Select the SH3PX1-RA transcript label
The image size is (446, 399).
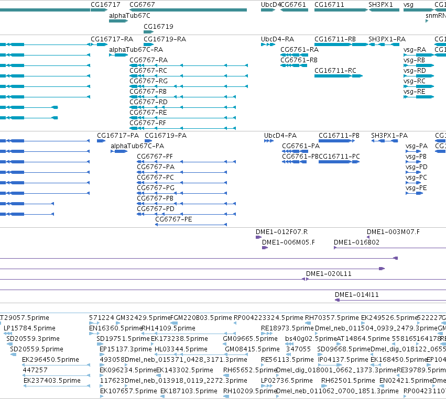coord(387,39)
